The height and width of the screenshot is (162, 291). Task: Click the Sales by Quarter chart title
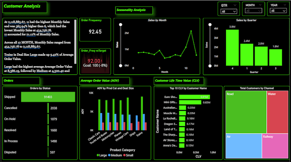click(x=246, y=20)
